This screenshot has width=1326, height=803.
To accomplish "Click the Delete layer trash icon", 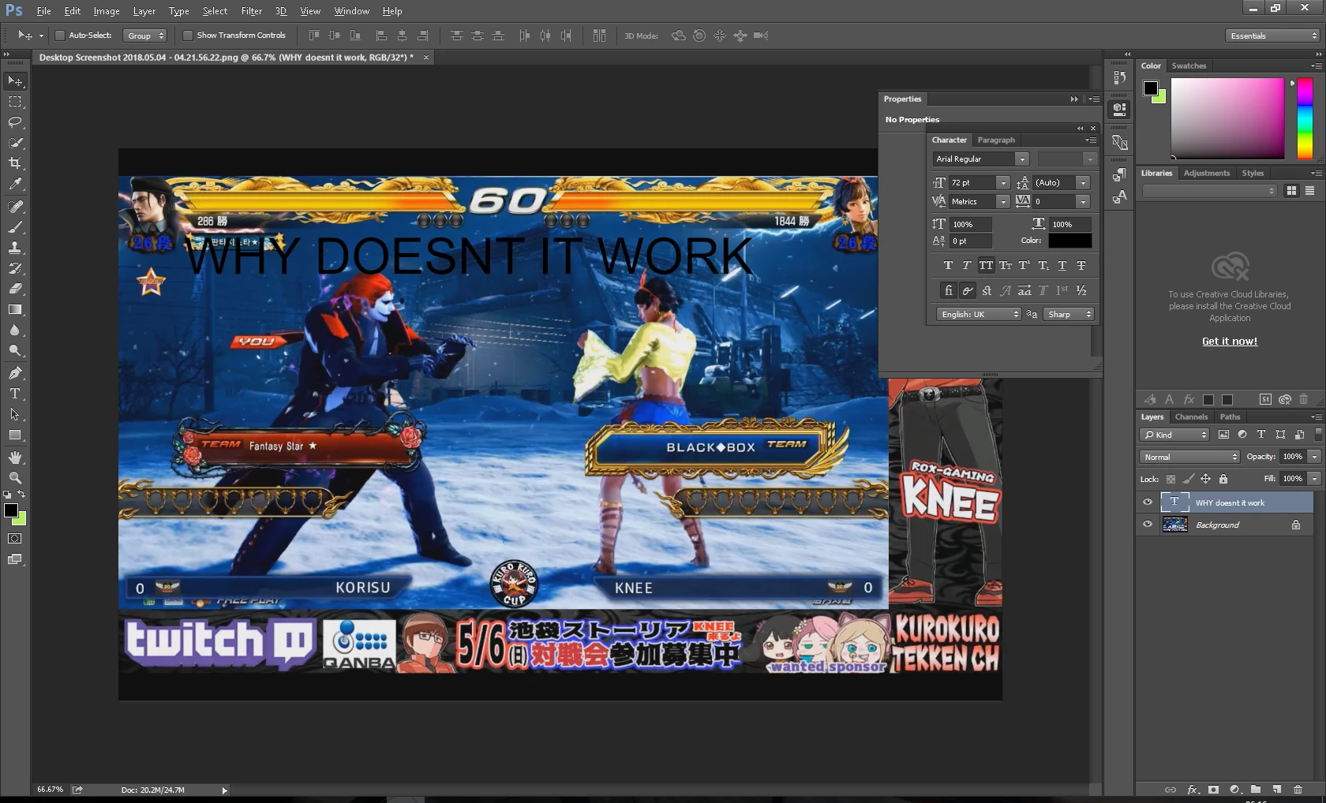I will point(1298,789).
